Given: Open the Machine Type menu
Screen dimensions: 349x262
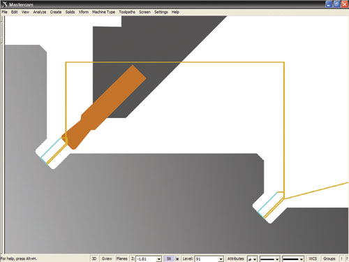Looking at the screenshot, I should 103,12.
